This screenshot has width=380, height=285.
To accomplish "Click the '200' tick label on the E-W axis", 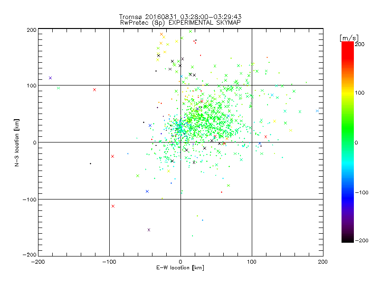I will (323, 262).
